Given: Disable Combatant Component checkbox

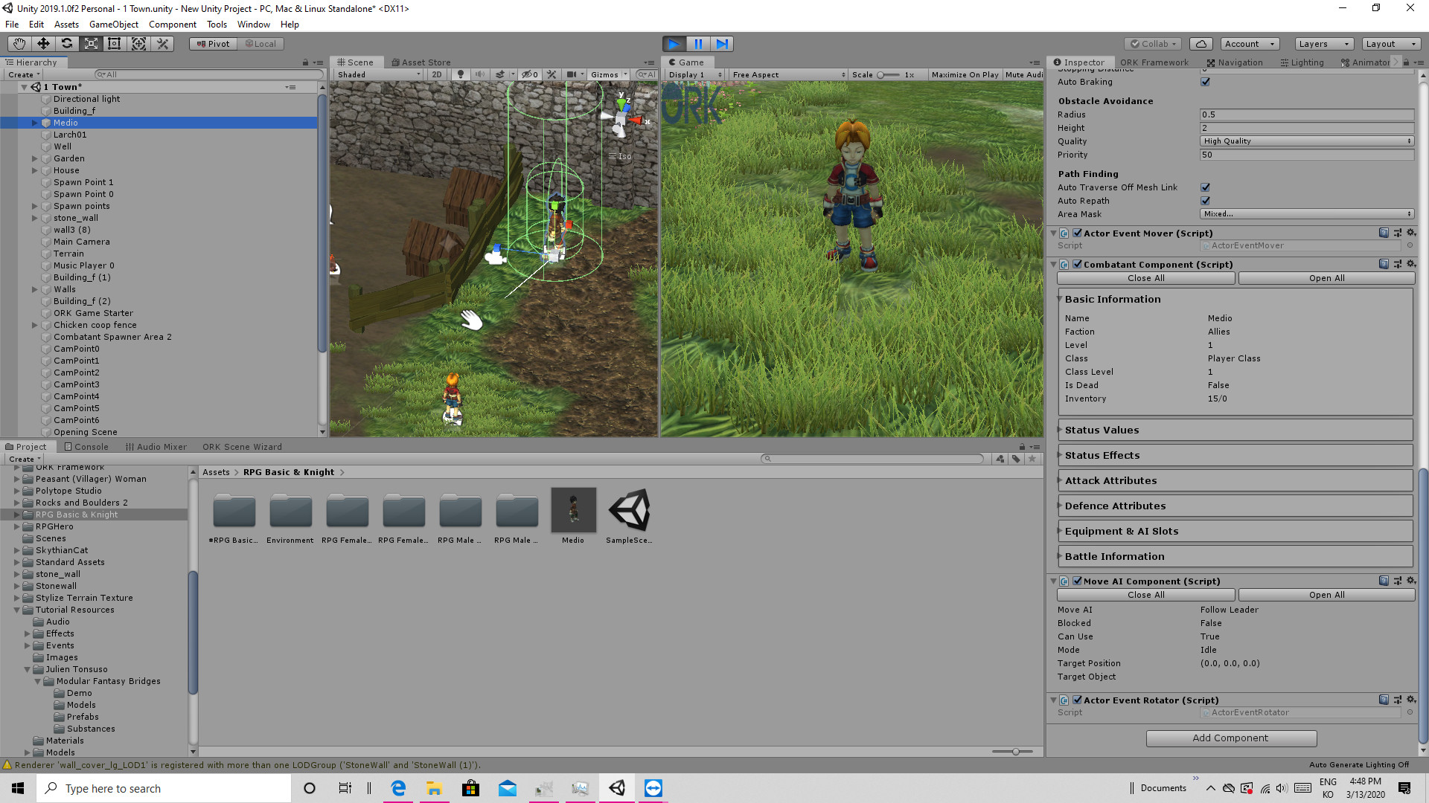Looking at the screenshot, I should (x=1077, y=264).
